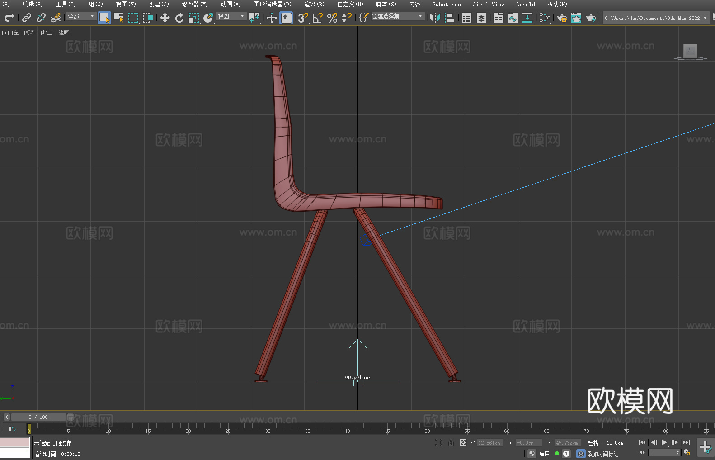Screen dimensions: 715x460
Task: Toggle Window/Crossing selection mode
Action: point(148,18)
